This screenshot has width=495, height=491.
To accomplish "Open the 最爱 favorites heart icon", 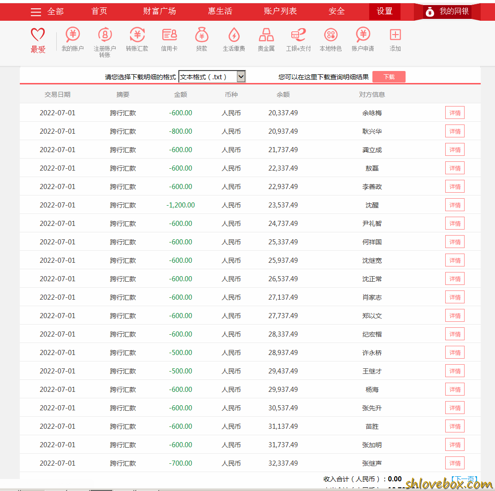I will point(38,35).
